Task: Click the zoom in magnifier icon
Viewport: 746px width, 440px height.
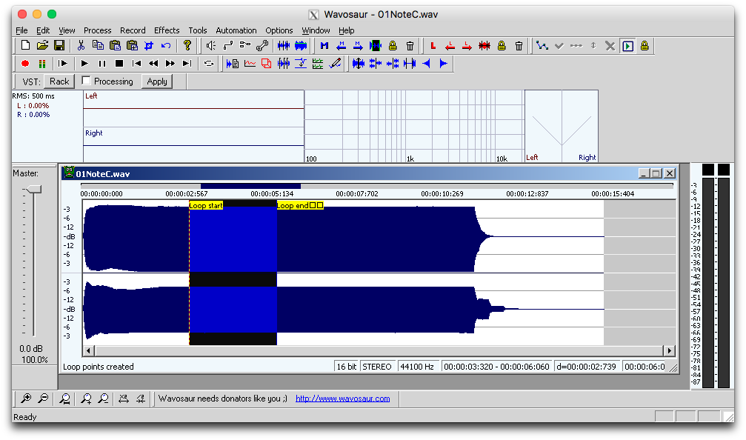Action: pos(26,399)
